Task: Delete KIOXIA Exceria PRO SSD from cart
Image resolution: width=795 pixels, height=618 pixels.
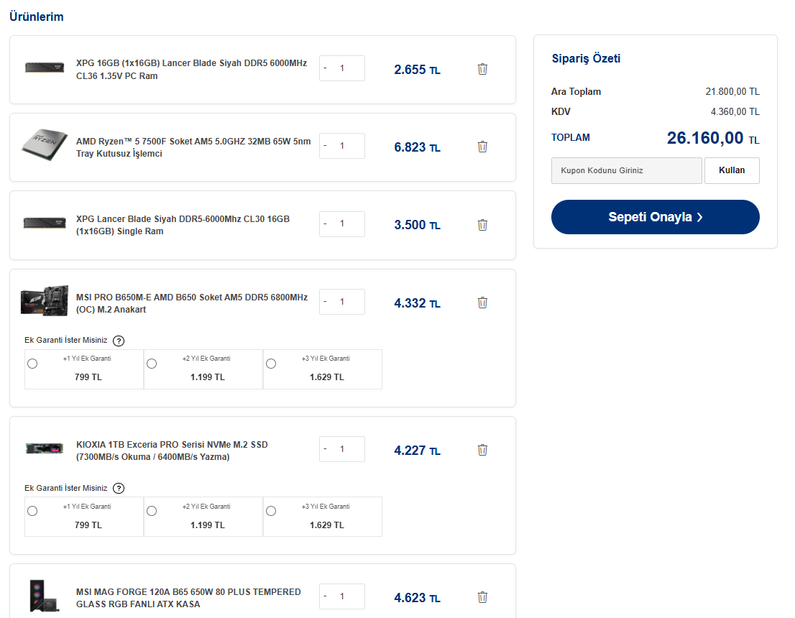Action: tap(482, 450)
